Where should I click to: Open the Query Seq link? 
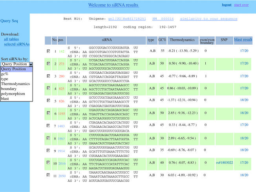pos(9,21)
